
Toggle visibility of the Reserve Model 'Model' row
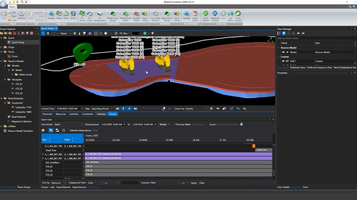coord(283,52)
